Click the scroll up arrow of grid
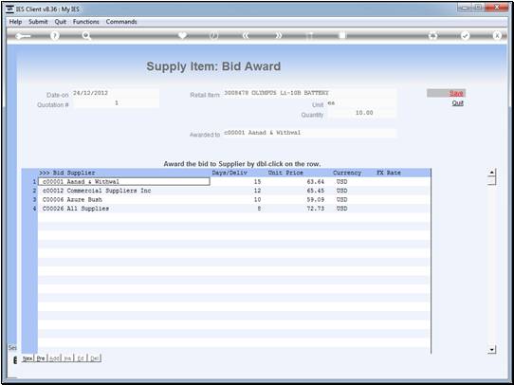This screenshot has height=385, width=514. point(491,173)
